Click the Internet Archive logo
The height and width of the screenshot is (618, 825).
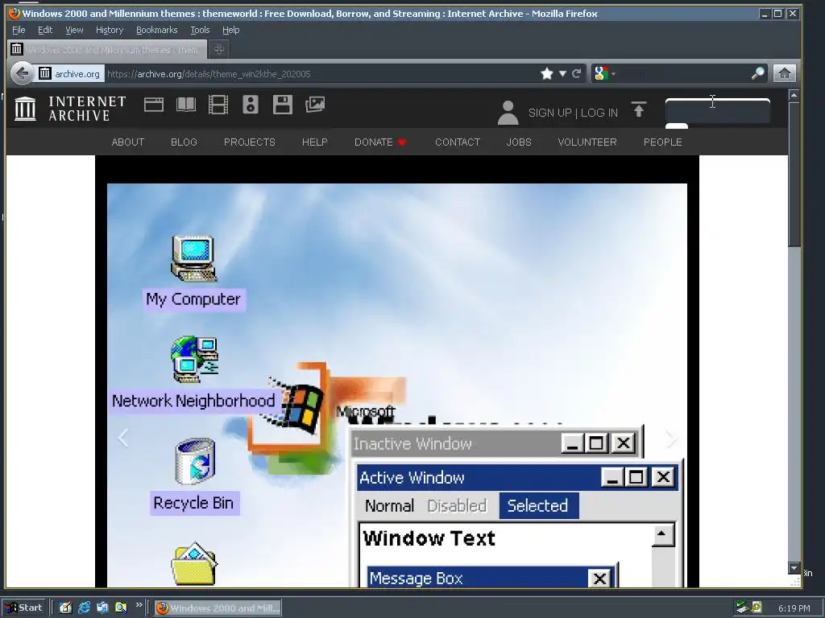[x=71, y=109]
